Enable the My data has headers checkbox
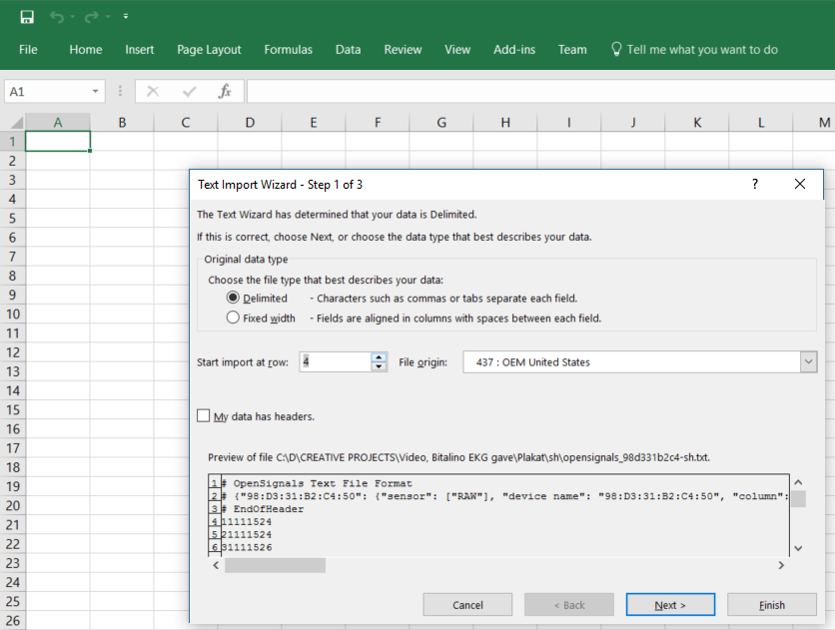Viewport: 835px width, 630px height. coord(204,415)
